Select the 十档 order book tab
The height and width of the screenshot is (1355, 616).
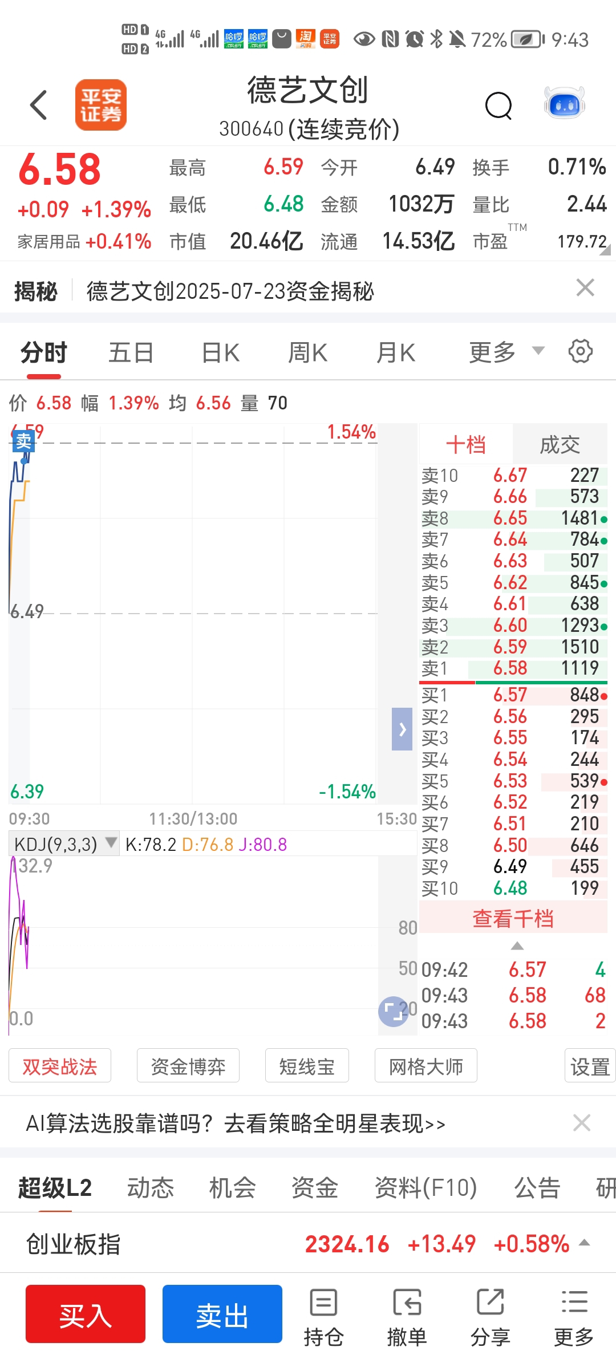point(466,444)
